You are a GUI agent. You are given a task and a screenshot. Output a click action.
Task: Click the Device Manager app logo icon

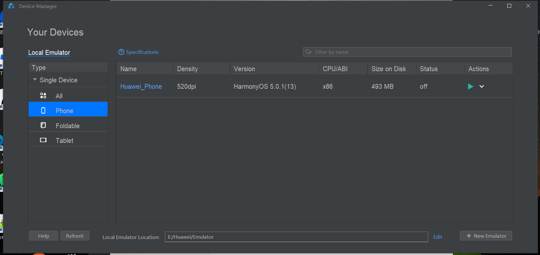click(x=11, y=6)
